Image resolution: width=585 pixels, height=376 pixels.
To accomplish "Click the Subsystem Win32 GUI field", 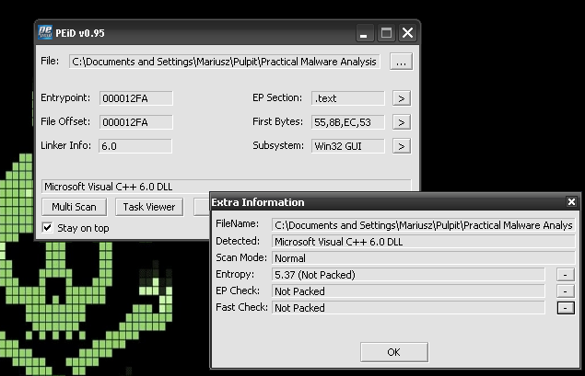I will point(347,146).
